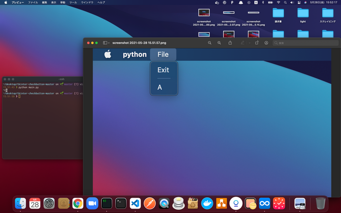Open the ヘルプ menu
The image size is (341, 213).
point(101,2)
